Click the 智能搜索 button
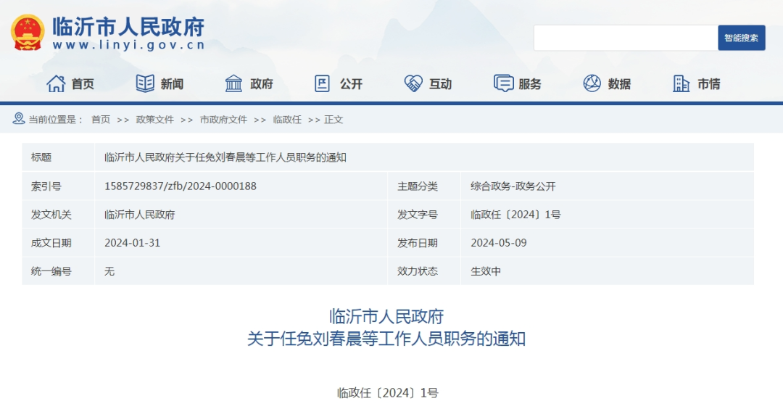The image size is (783, 409). 742,38
